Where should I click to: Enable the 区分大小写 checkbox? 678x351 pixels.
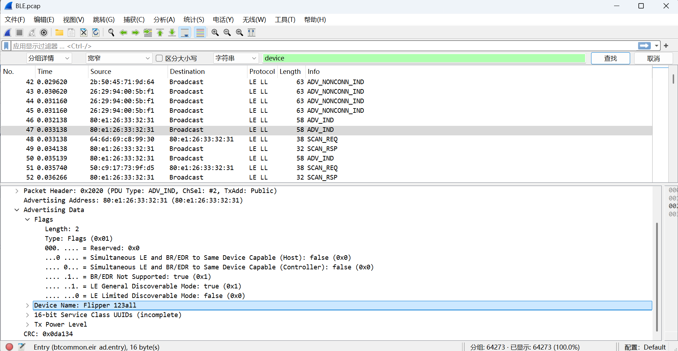tap(159, 58)
